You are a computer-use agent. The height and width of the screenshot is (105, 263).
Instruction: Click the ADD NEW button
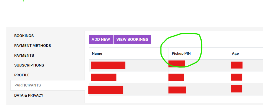coord(101,39)
